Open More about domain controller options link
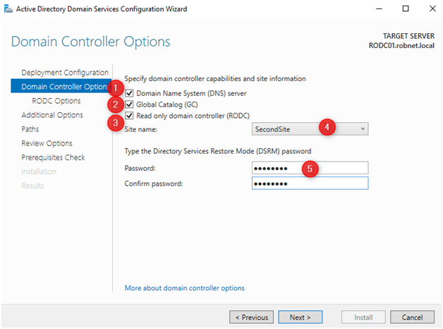The image size is (443, 329). [185, 288]
